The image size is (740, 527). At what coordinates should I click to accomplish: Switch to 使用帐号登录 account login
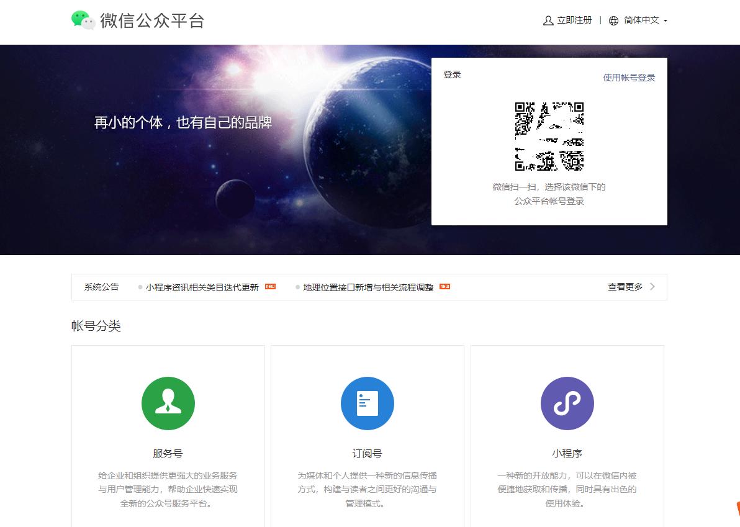tap(628, 78)
